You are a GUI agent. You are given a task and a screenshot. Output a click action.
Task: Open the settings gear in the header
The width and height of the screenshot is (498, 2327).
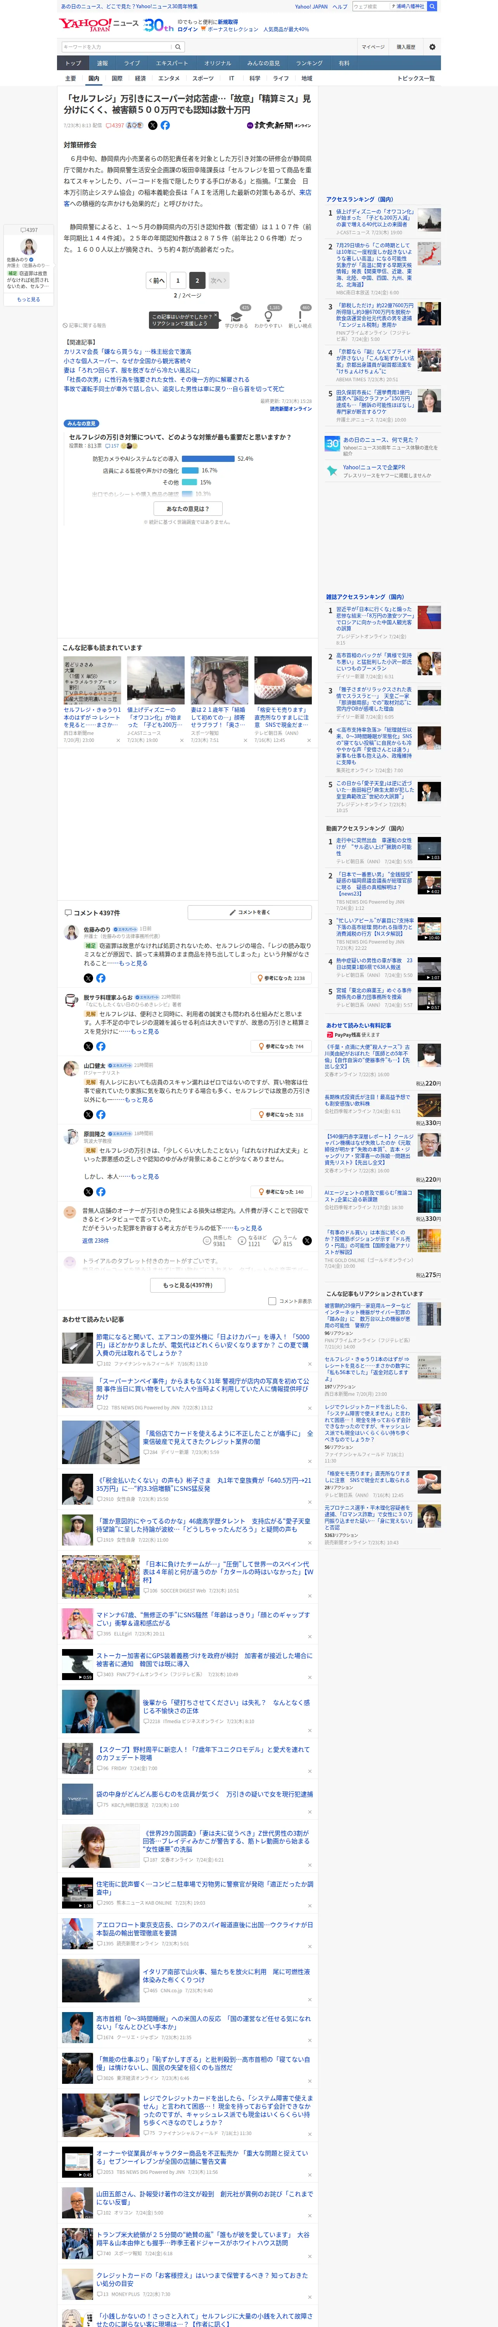click(x=432, y=47)
